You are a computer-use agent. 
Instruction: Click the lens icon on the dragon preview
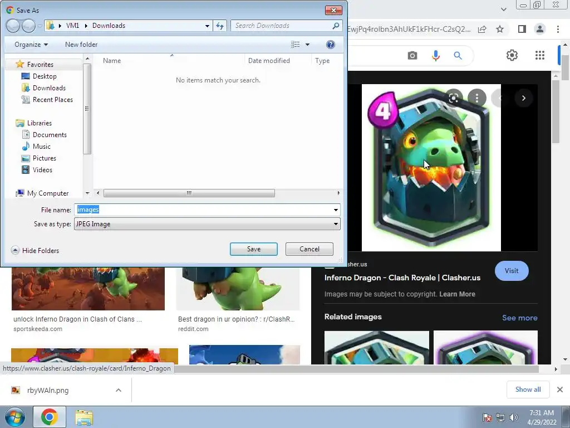[x=454, y=98]
